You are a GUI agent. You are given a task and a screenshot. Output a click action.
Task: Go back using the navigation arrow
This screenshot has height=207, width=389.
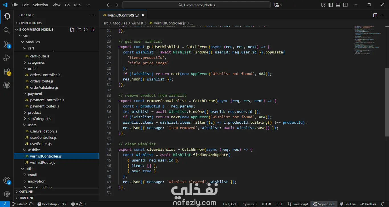108,5
